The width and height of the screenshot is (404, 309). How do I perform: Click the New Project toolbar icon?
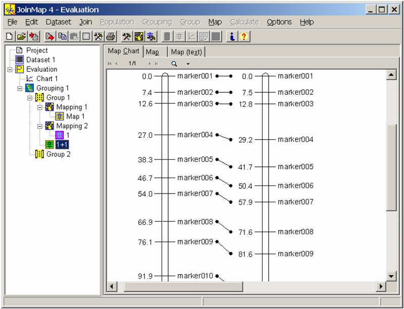pos(9,36)
